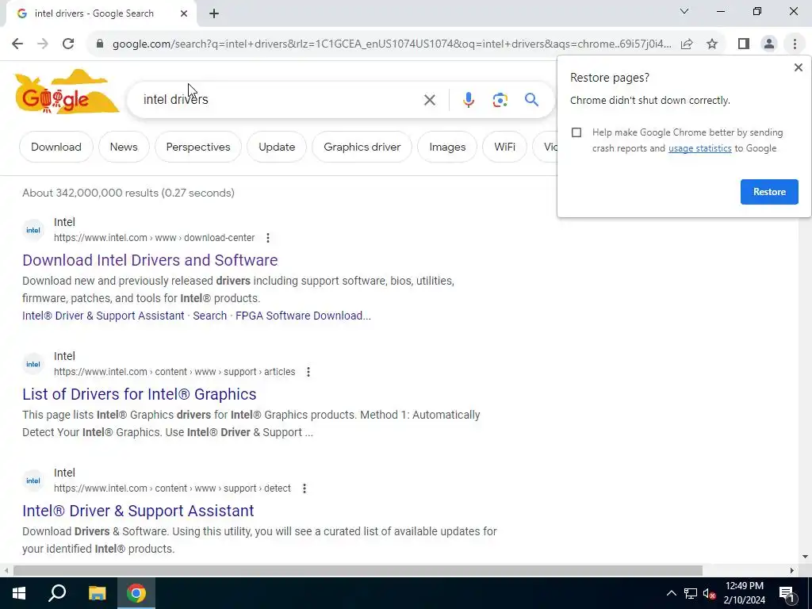Image resolution: width=812 pixels, height=609 pixels.
Task: Open the Windows Start menu
Action: [19, 593]
